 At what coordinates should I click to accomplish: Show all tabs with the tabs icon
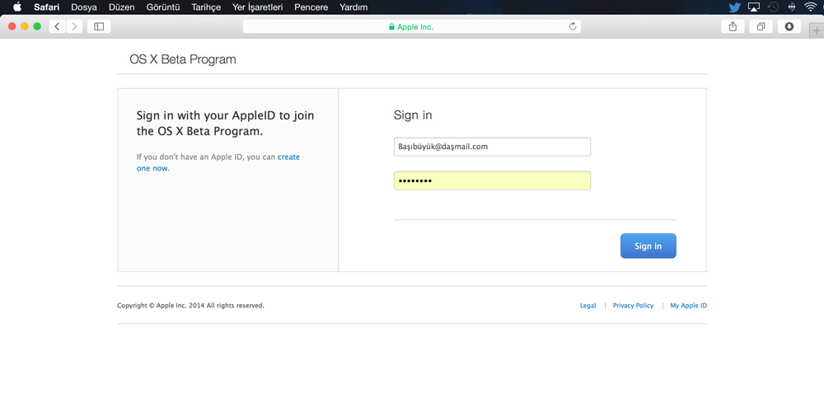point(761,26)
